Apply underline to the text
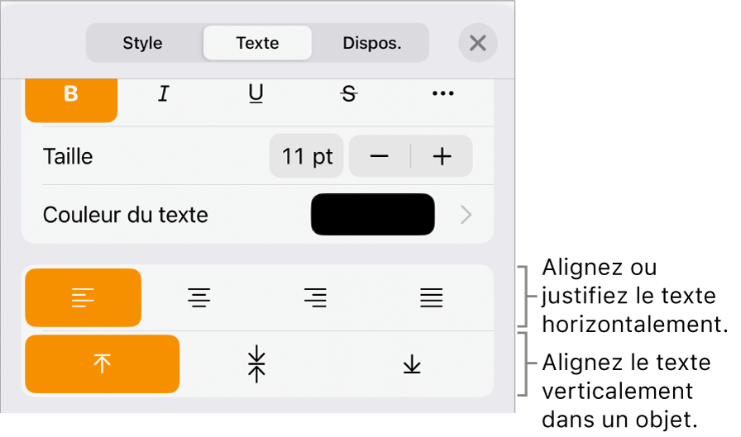The image size is (741, 437). [x=256, y=94]
